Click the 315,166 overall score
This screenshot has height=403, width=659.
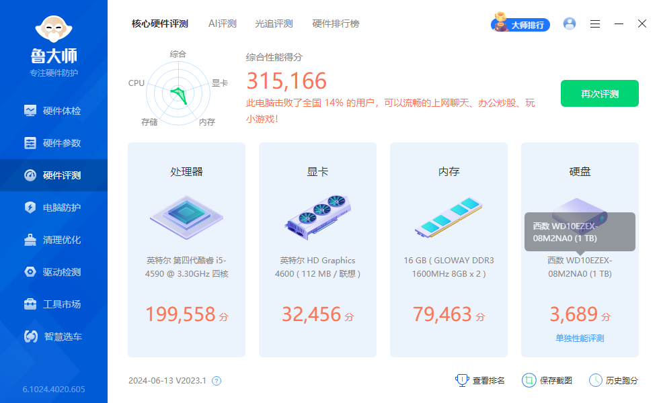click(x=286, y=81)
